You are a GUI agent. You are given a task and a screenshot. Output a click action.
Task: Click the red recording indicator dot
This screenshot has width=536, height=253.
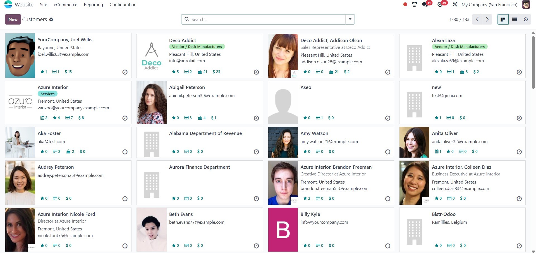coord(405,4)
